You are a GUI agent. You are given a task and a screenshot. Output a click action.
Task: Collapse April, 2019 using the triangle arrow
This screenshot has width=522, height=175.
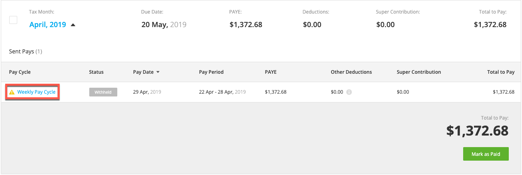pyautogui.click(x=73, y=25)
